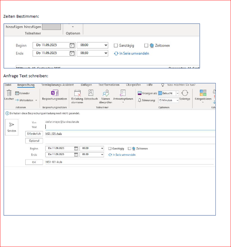Expand the 08:30 end time dropdown in the meeting form
The height and width of the screenshot is (247, 231).
click(102, 155)
